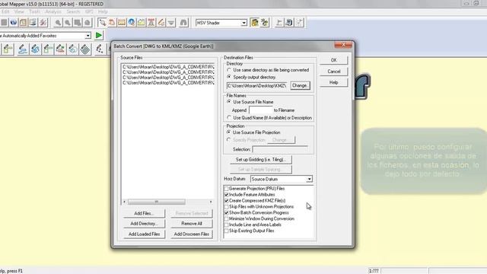Image resolution: width=487 pixels, height=274 pixels.
Task: Click scrollbar right arrow in Source Files
Action: coord(211,202)
